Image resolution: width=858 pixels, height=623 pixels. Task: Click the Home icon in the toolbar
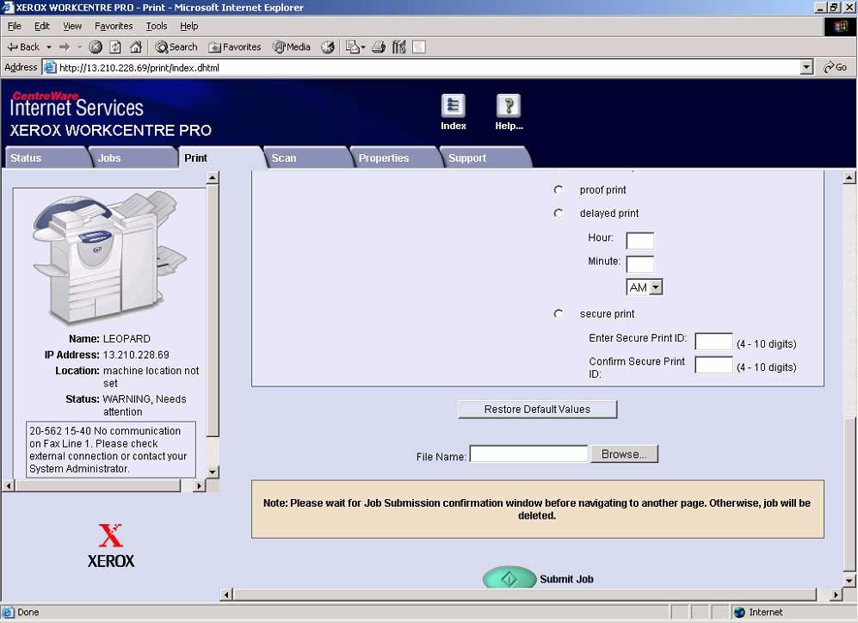(x=136, y=47)
